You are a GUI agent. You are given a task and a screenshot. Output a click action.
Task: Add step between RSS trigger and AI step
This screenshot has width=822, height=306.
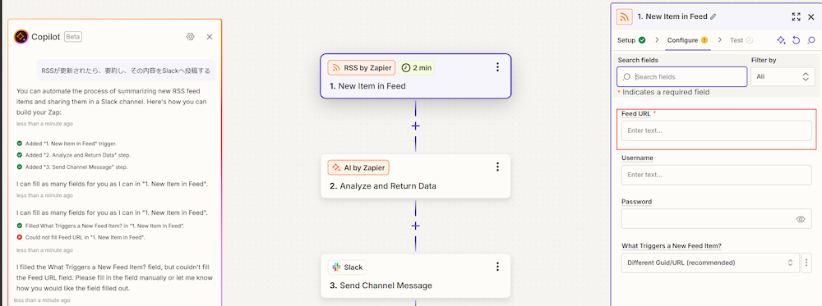(x=416, y=126)
